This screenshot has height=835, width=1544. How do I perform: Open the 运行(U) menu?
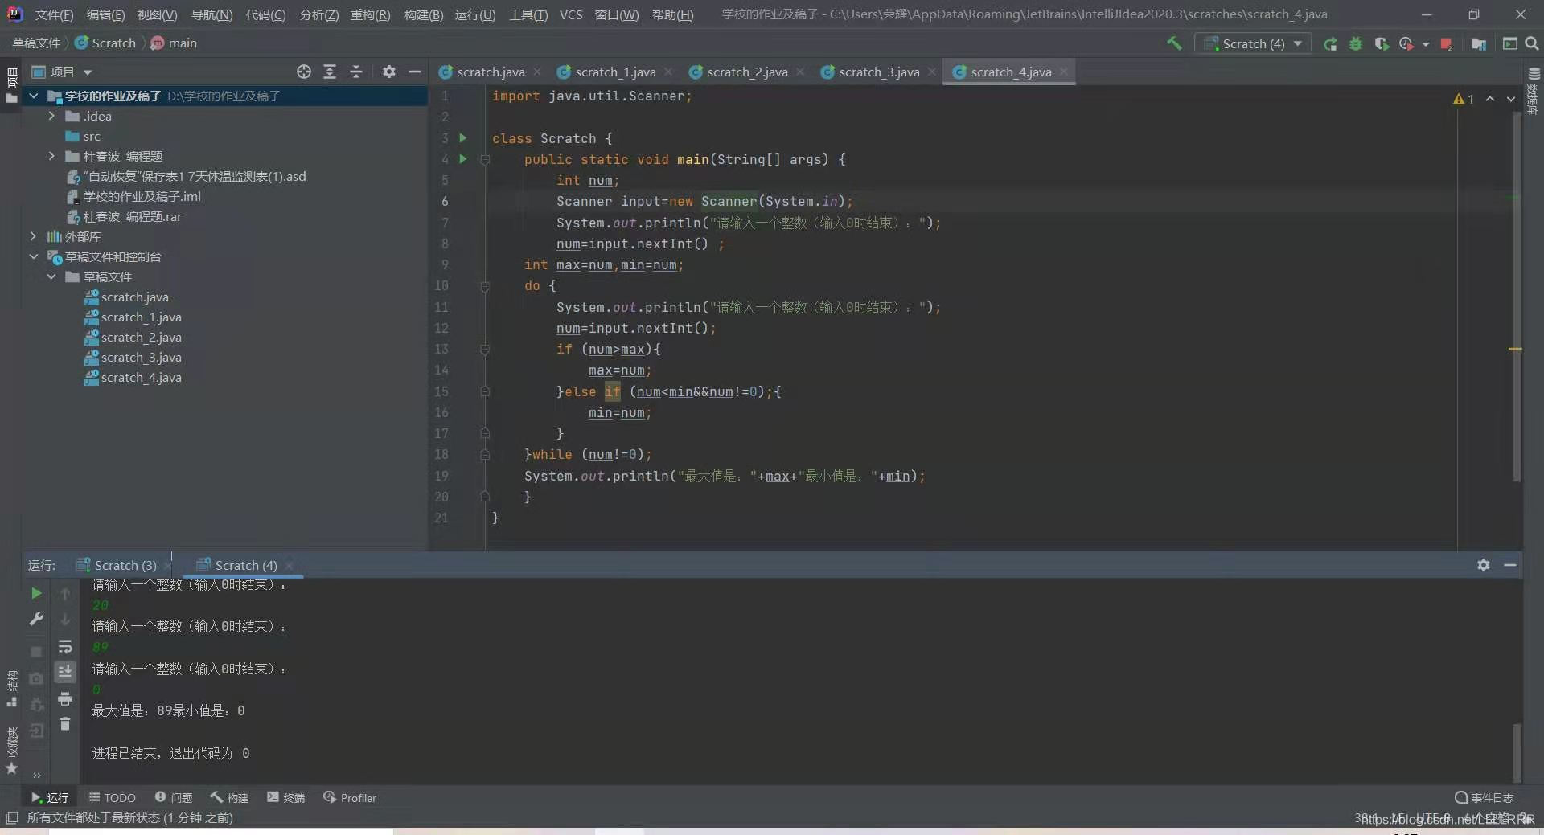pyautogui.click(x=474, y=14)
